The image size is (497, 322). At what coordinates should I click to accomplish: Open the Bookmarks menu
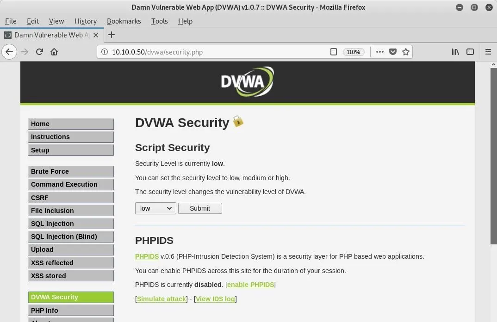[124, 21]
